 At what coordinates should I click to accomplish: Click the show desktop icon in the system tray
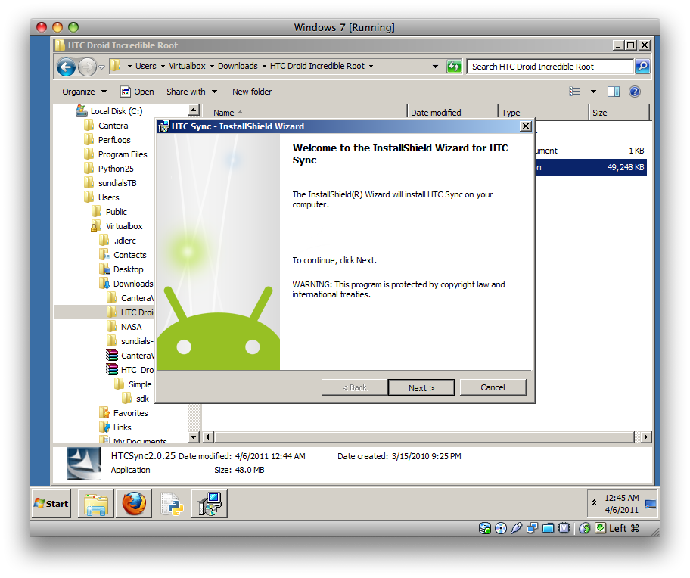tap(651, 505)
